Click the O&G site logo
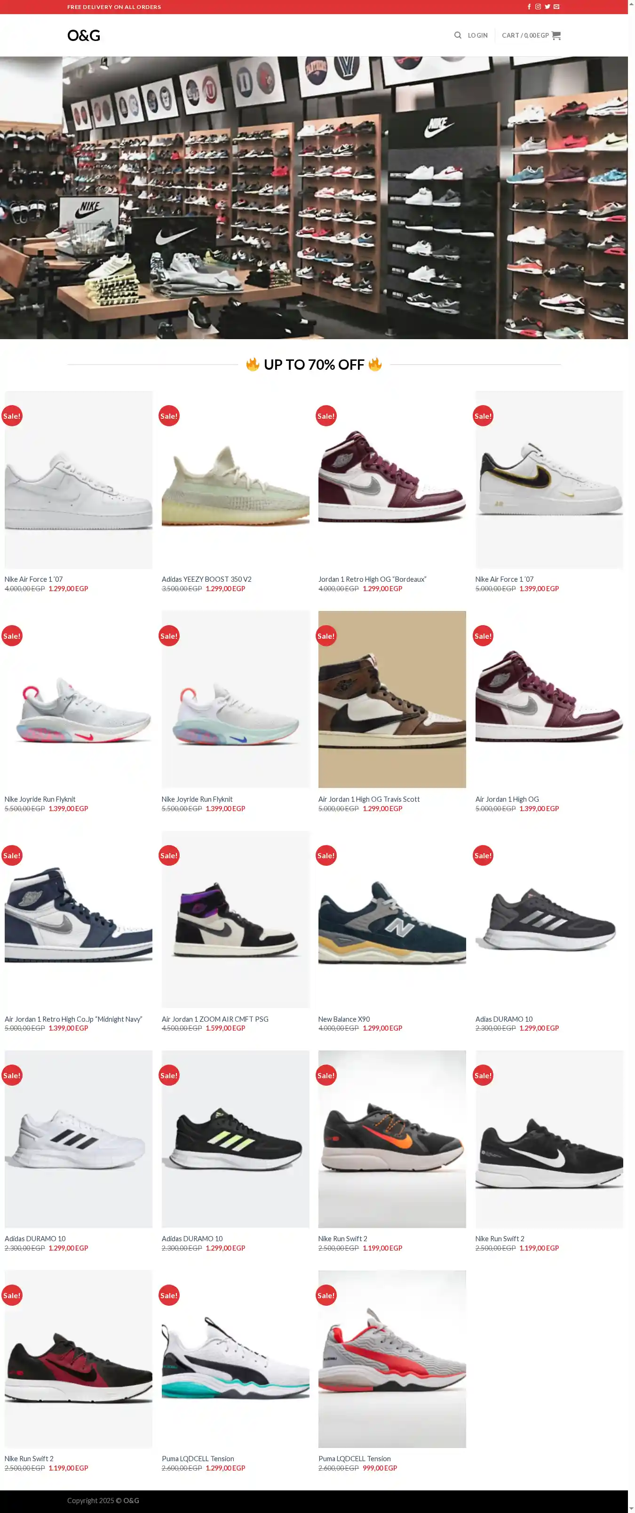This screenshot has width=635, height=1513. coord(84,35)
